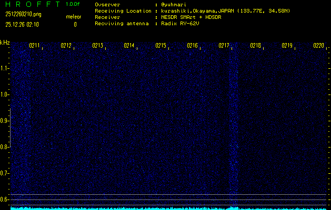Viewport: 331px width, 210px height.
Task: Click the timestamp 25.12.26 02:10
Action: coord(22,25)
